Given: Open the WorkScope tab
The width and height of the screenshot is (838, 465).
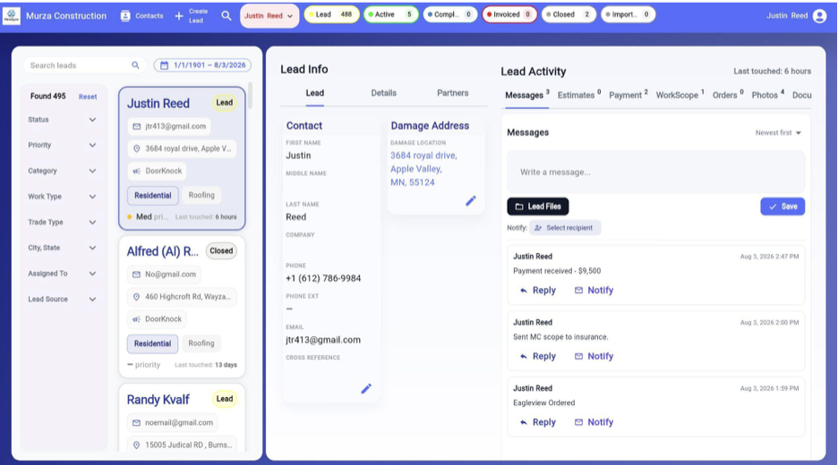Looking at the screenshot, I should pos(680,95).
